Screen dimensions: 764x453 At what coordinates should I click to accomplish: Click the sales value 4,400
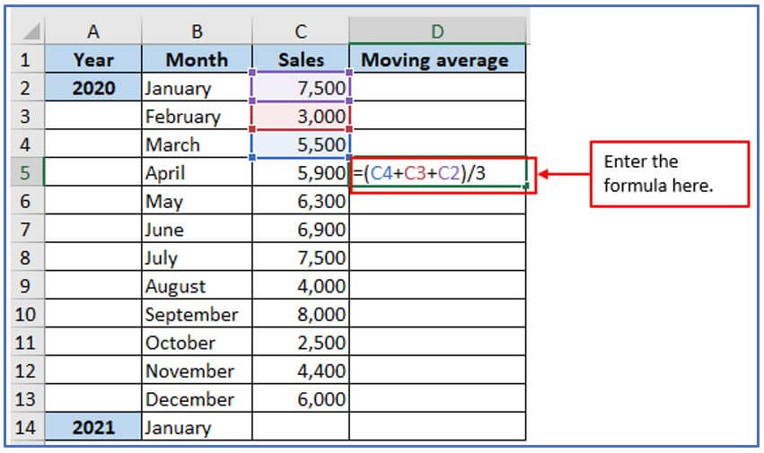coord(301,370)
